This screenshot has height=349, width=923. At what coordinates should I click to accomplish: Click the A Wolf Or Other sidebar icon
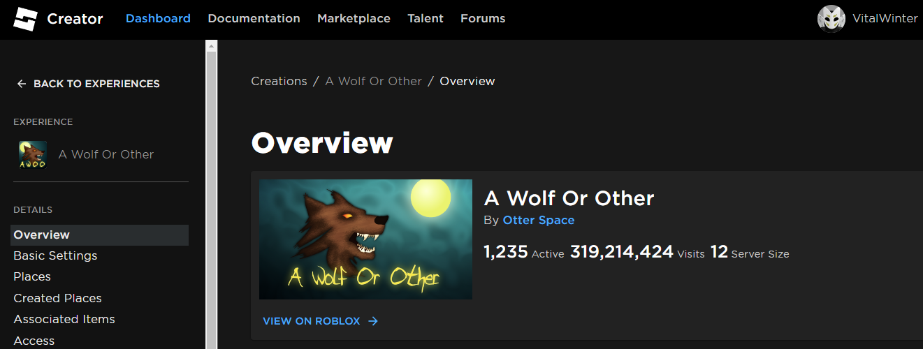tap(33, 154)
